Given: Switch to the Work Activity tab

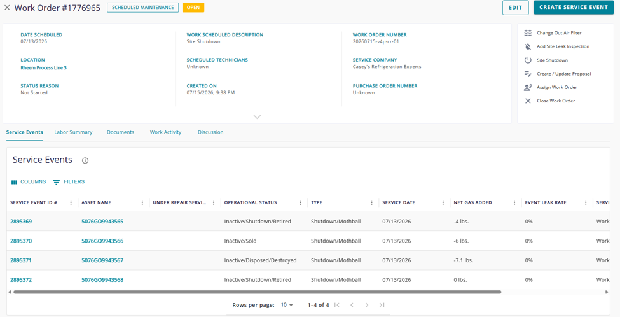Looking at the screenshot, I should pyautogui.click(x=166, y=132).
